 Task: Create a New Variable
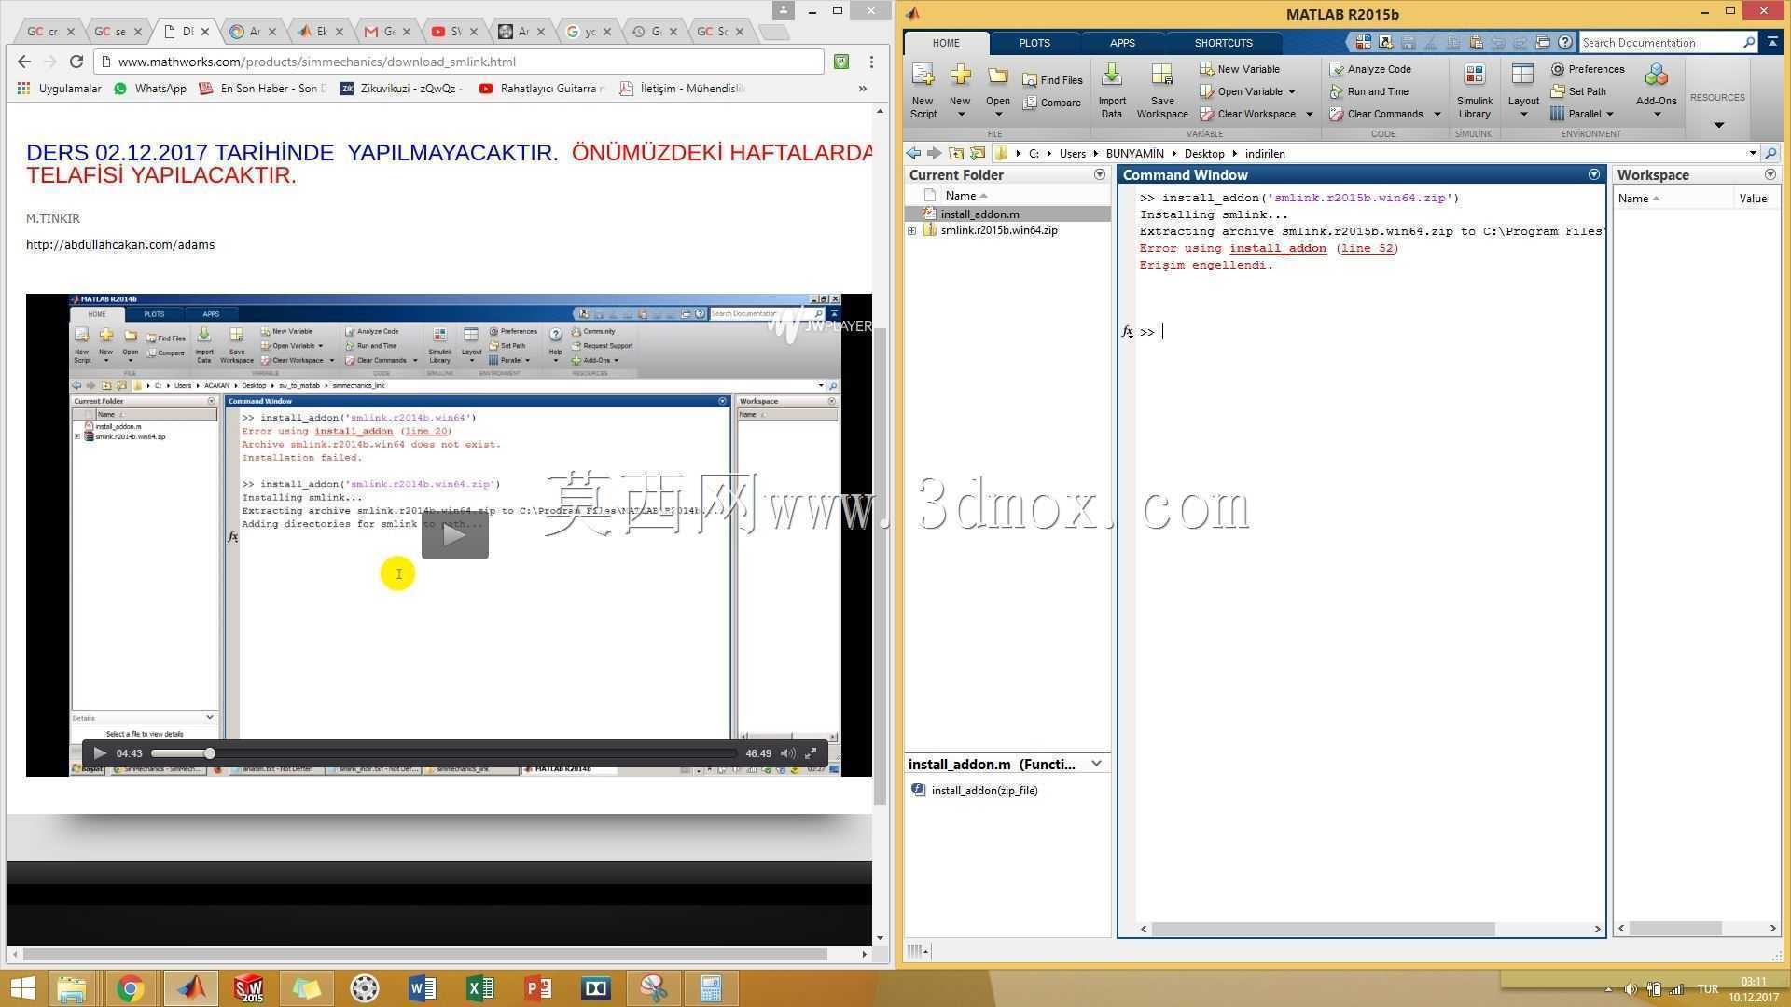(1240, 69)
